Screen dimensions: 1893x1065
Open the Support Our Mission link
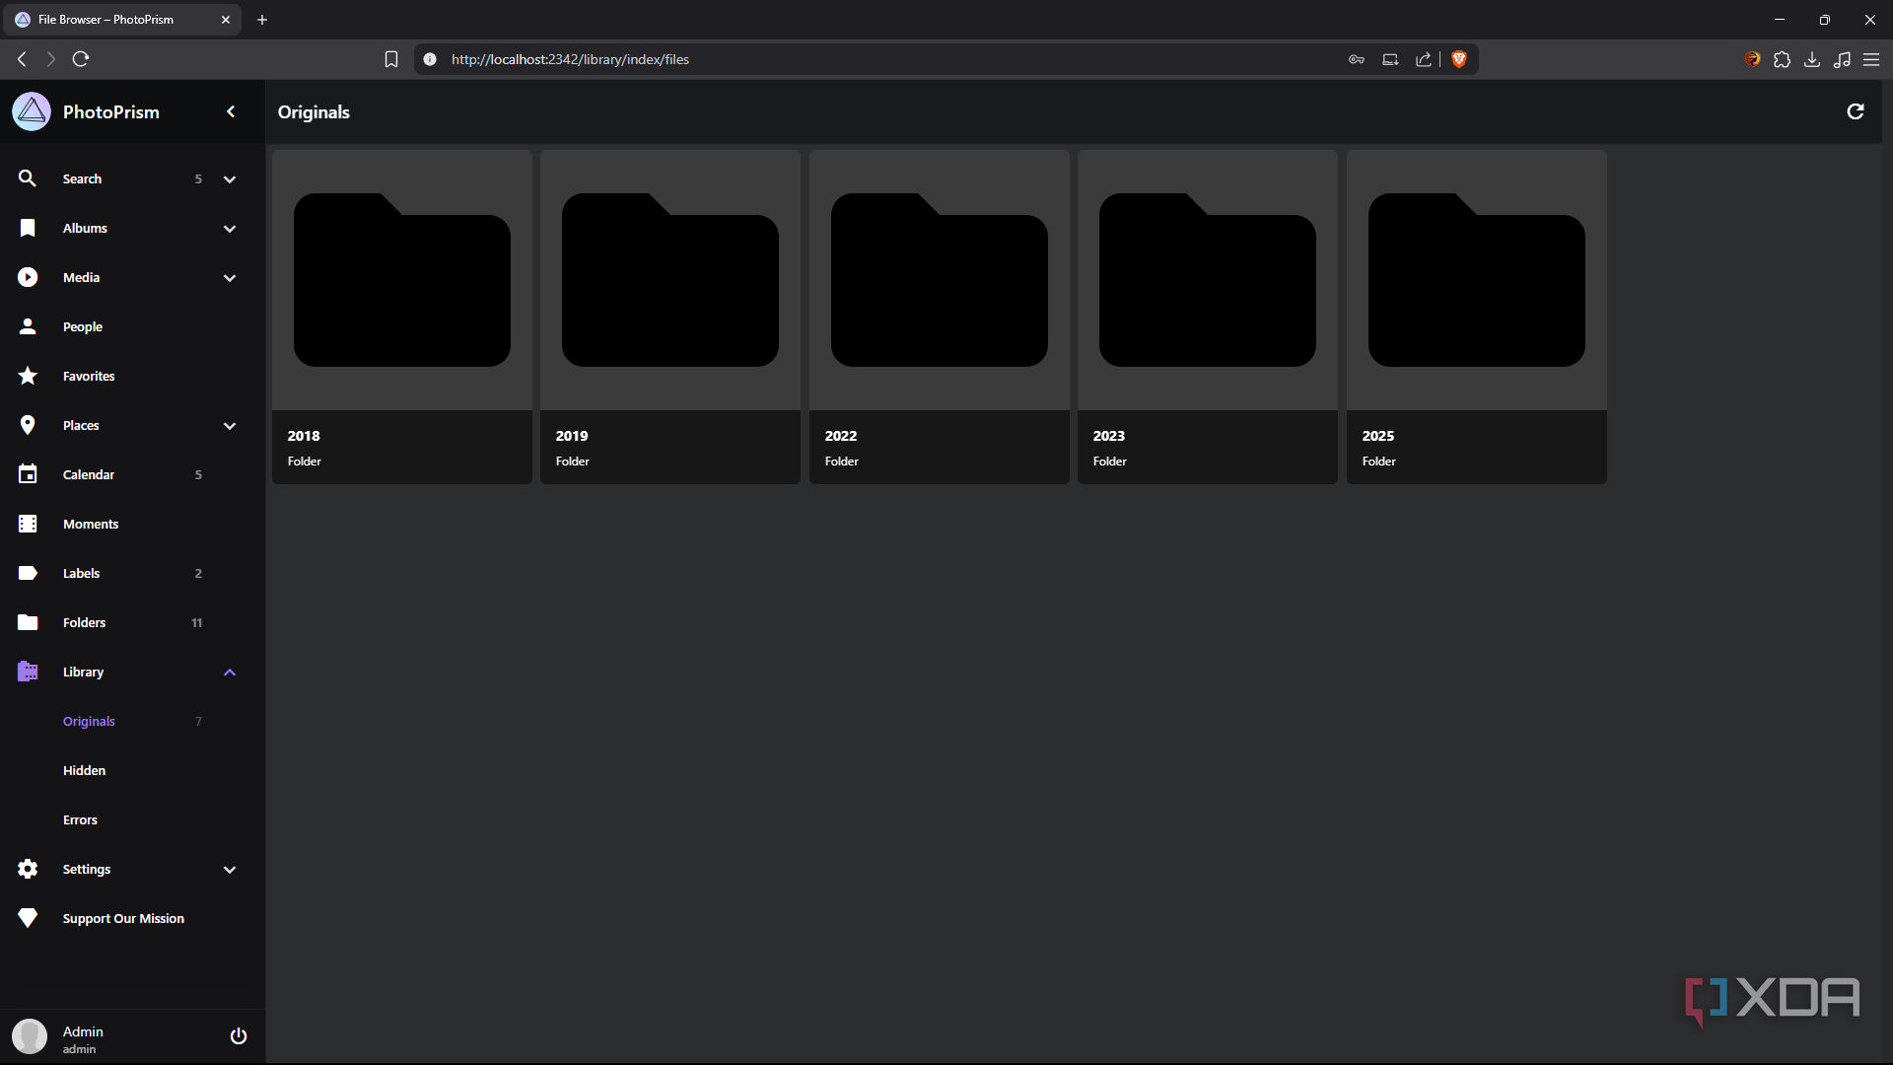pos(123,918)
